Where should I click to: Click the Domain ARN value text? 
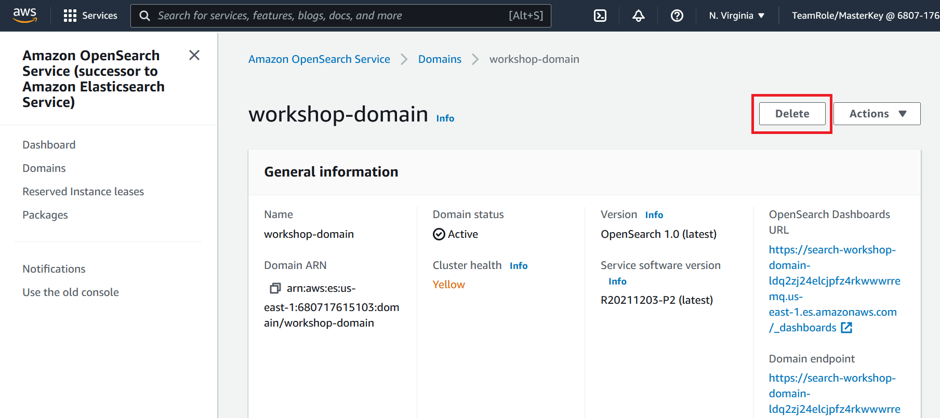click(332, 305)
